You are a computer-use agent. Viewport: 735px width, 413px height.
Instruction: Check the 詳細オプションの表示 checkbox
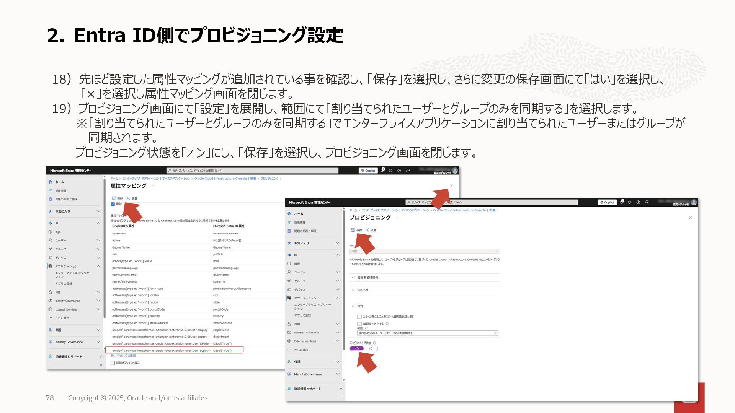(x=113, y=363)
